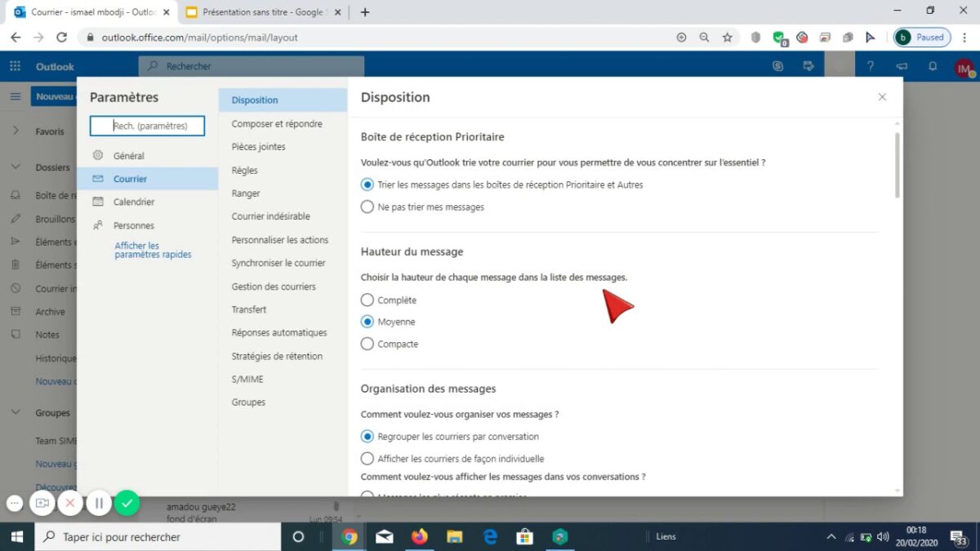Screen dimensions: 980x551
Task: Open What's New via the megaphone icon
Action: pyautogui.click(x=902, y=65)
